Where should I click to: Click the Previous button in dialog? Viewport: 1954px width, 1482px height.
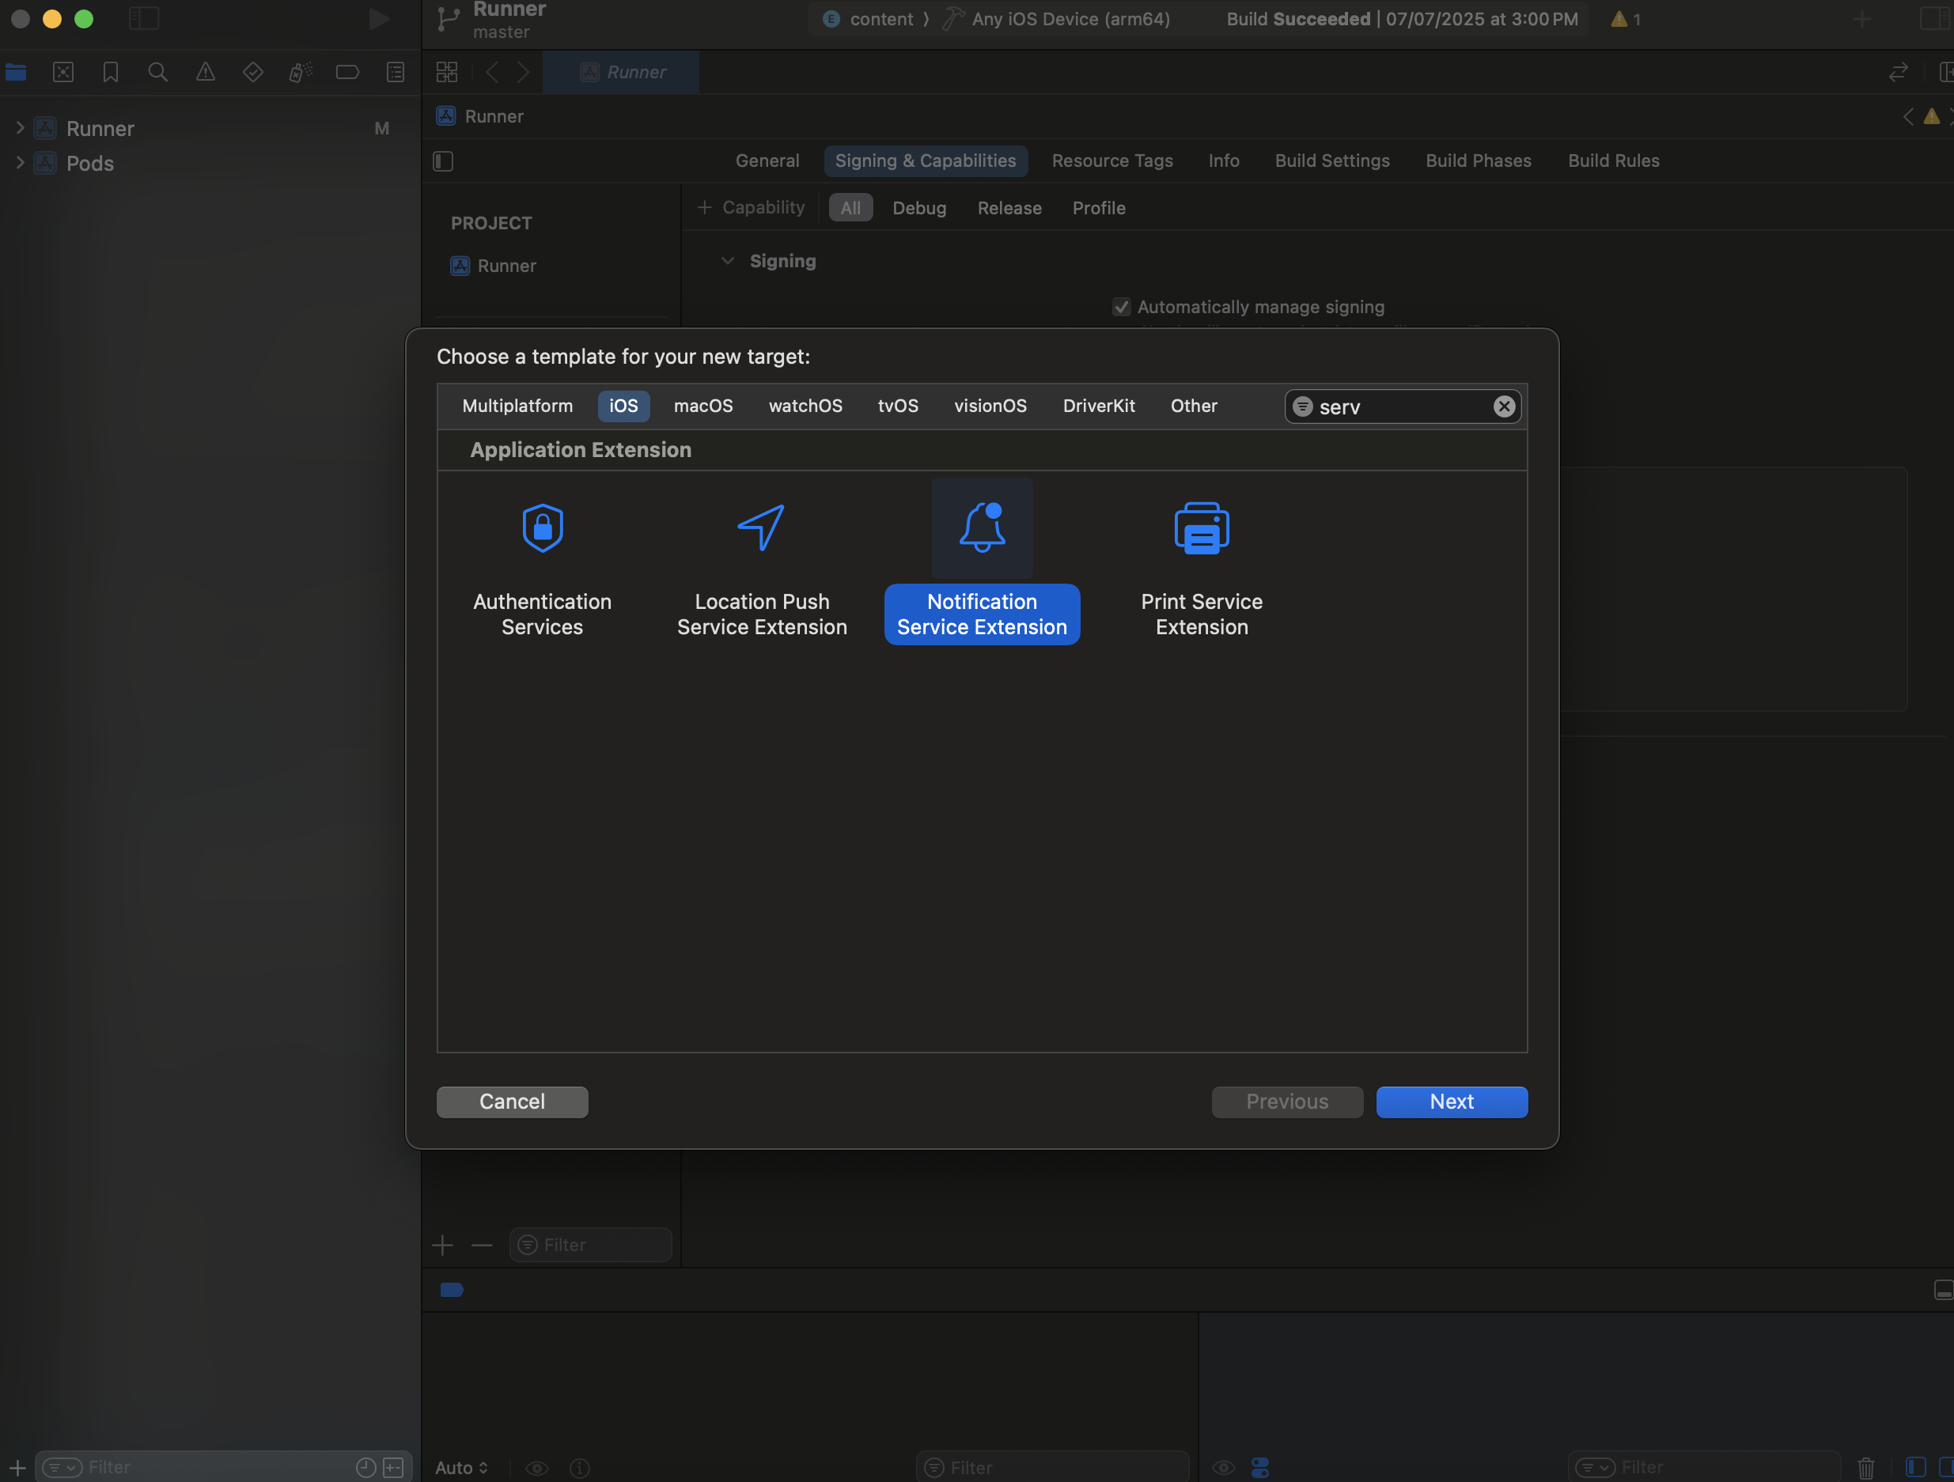click(x=1287, y=1102)
